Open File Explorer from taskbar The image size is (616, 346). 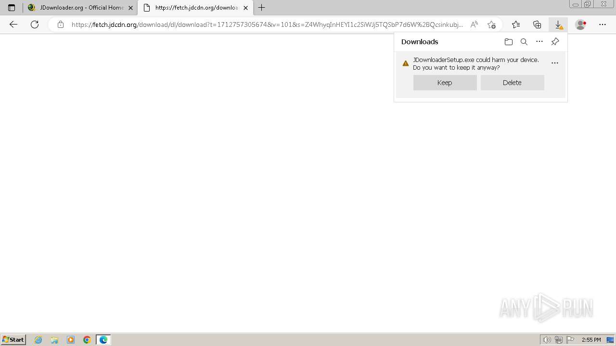click(x=54, y=340)
